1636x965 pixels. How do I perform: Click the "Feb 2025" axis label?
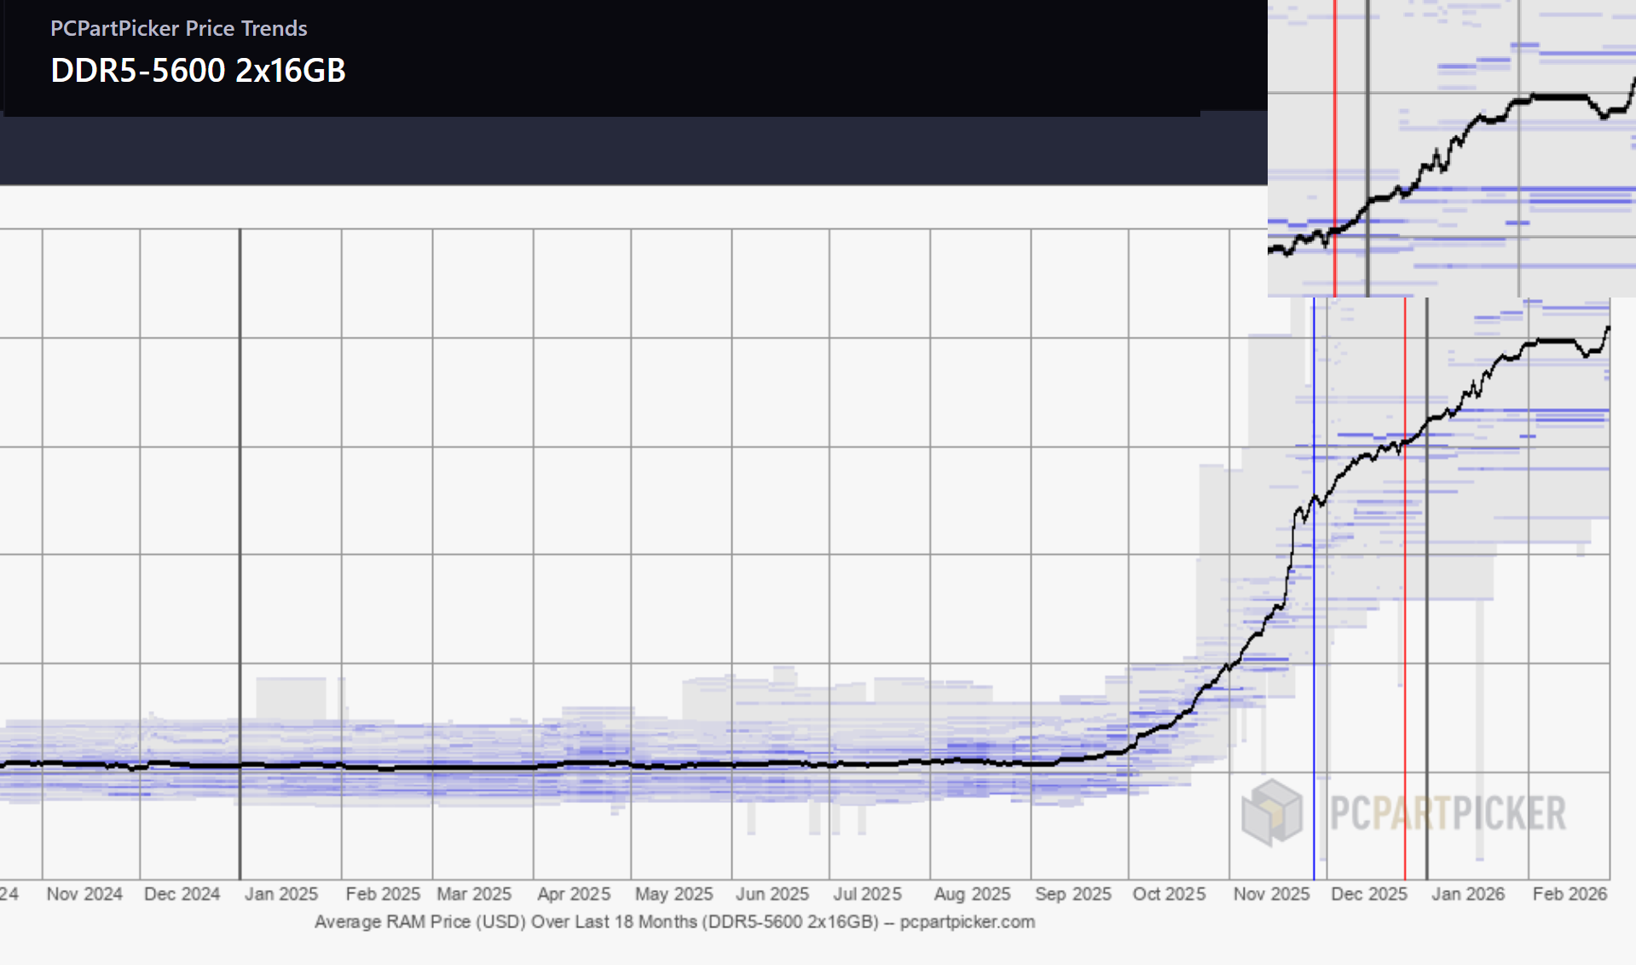pyautogui.click(x=383, y=894)
